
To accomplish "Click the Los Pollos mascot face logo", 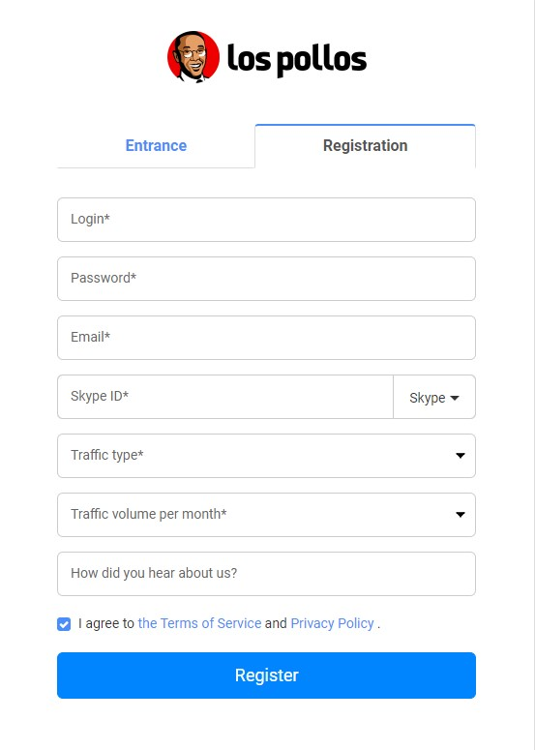I will click(x=193, y=57).
